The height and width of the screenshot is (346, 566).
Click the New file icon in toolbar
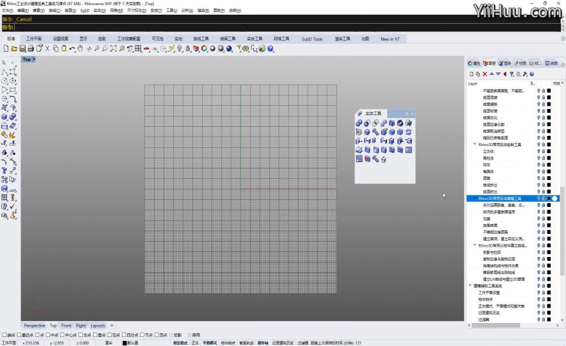click(6, 48)
